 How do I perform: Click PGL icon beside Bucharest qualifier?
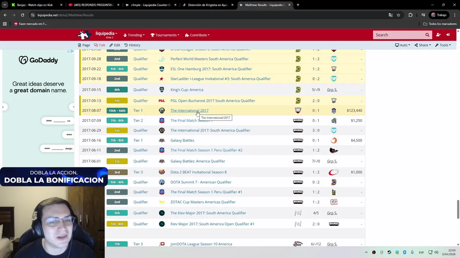pyautogui.click(x=162, y=101)
